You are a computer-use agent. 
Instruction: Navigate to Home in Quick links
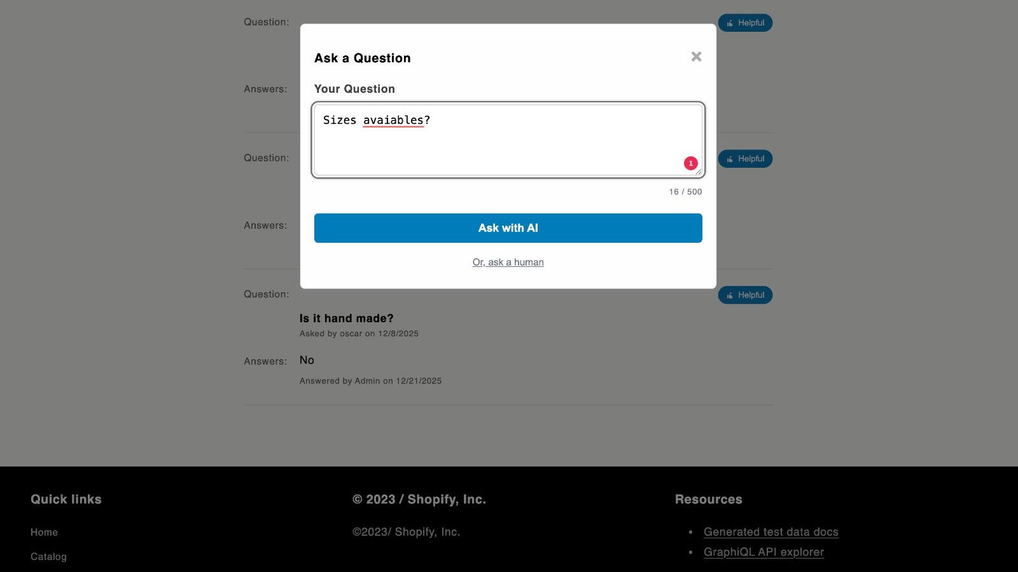pyautogui.click(x=44, y=532)
